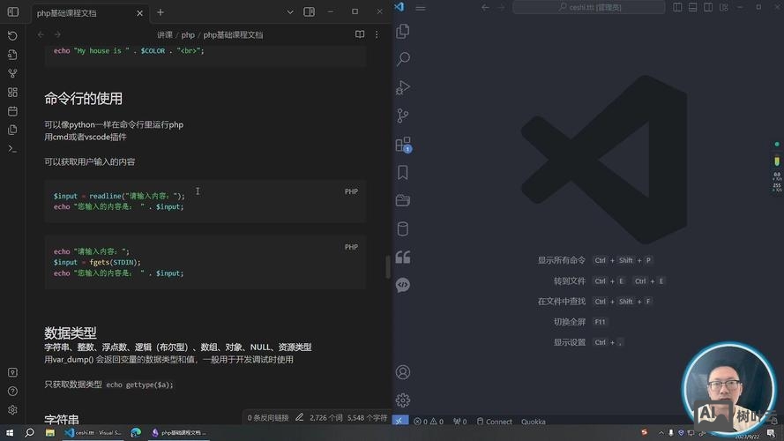Open the errors and warnings status item
The width and height of the screenshot is (784, 441).
[429, 422]
